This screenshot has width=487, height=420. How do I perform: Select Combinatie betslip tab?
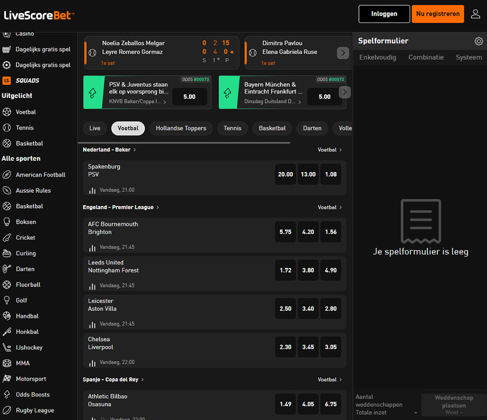tap(426, 57)
